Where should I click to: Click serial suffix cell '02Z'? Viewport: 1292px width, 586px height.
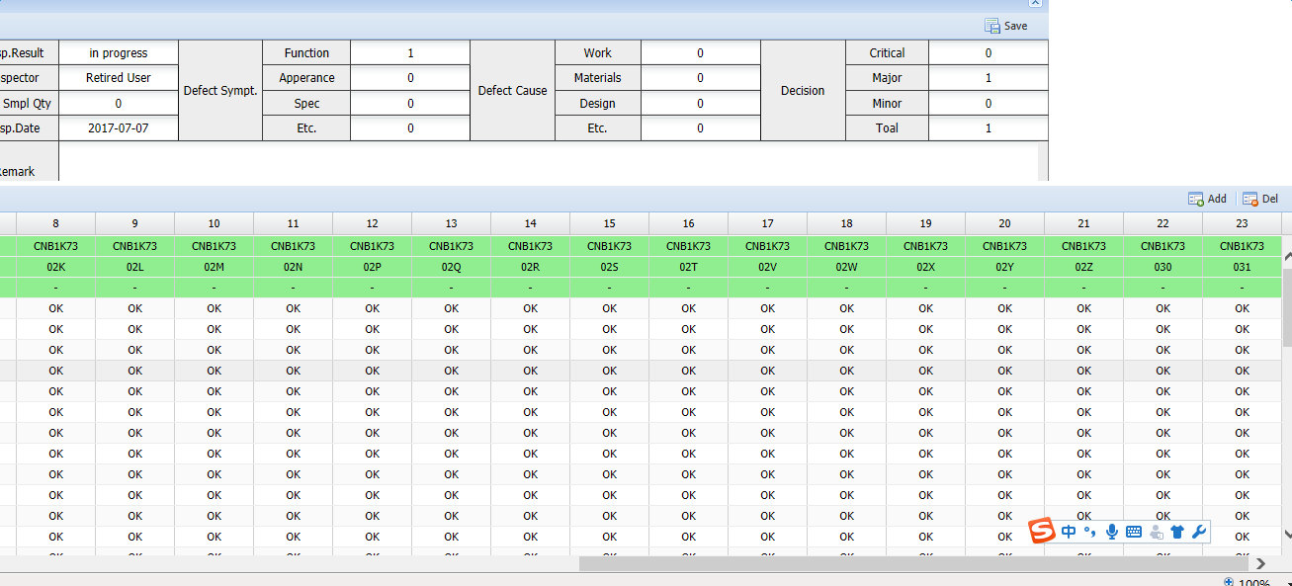click(x=1083, y=267)
